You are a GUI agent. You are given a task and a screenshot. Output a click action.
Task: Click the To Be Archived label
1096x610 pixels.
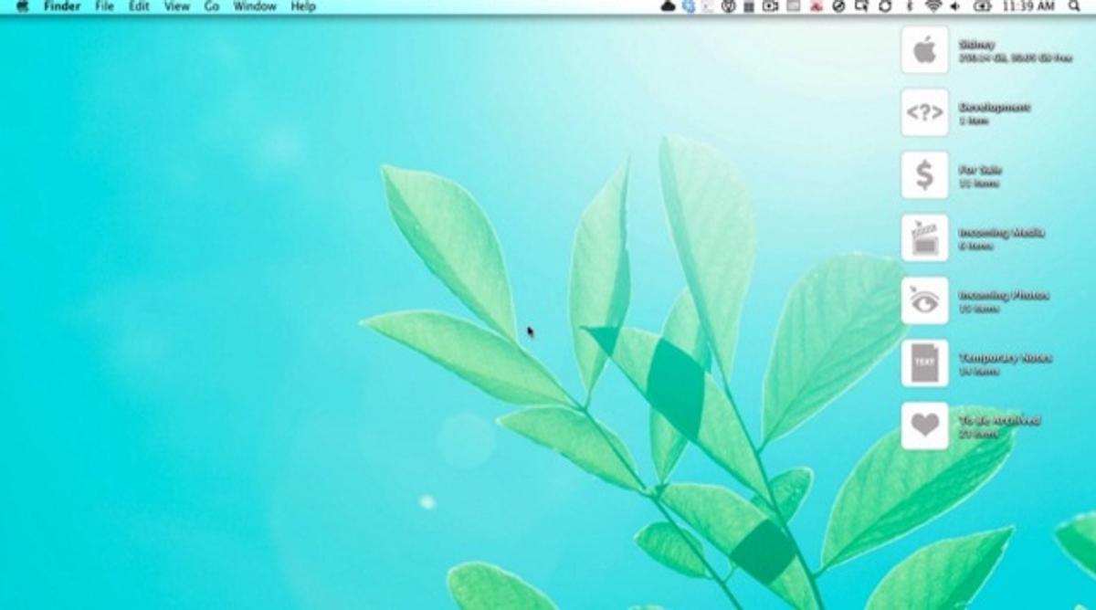pos(999,421)
